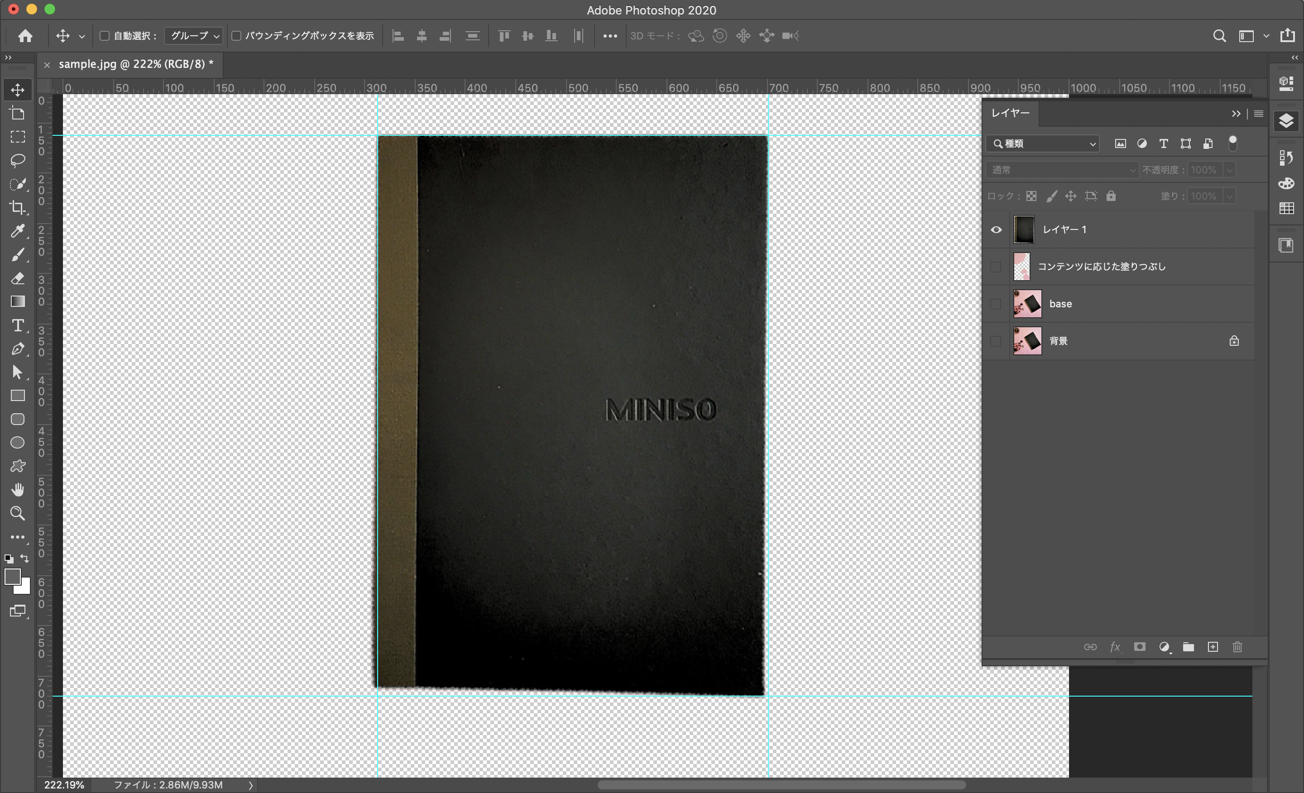The width and height of the screenshot is (1304, 793).
Task: Click the horizontal scrollbar thumb
Action: [781, 784]
